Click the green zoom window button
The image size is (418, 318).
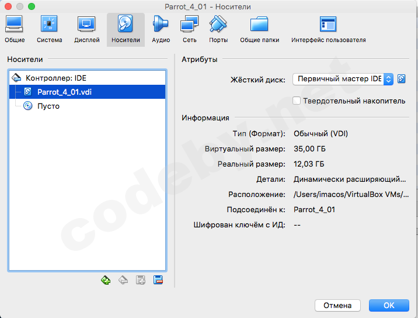click(32, 6)
